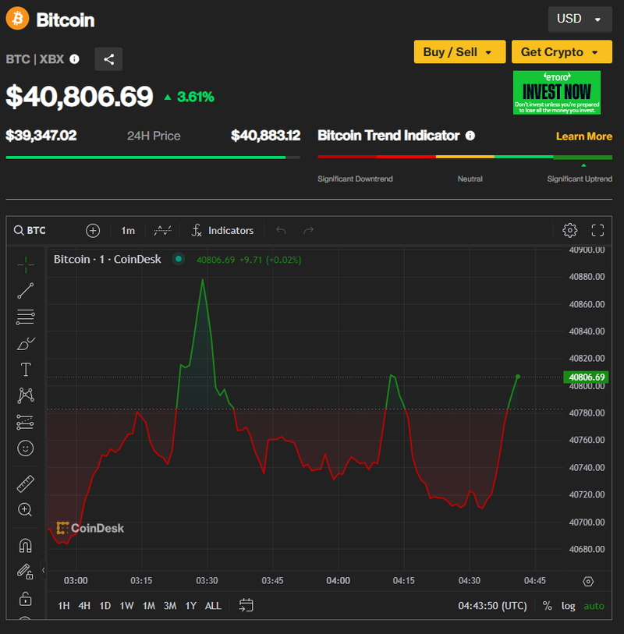Open the Indicators panel

coord(222,230)
